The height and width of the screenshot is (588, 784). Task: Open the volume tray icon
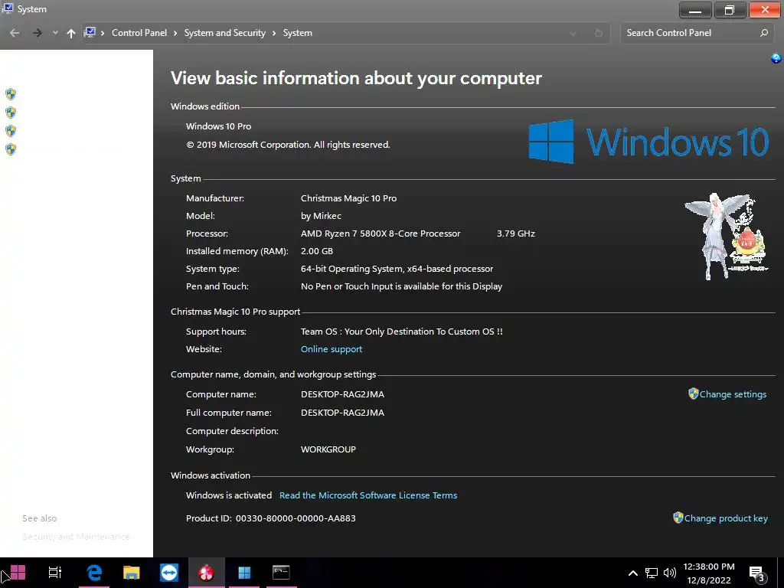pos(669,573)
